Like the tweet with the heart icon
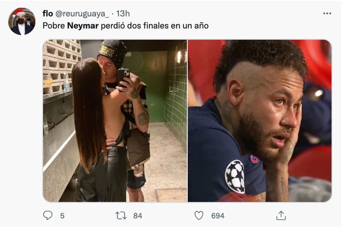Viewport: 341px width, 227px height. click(199, 215)
